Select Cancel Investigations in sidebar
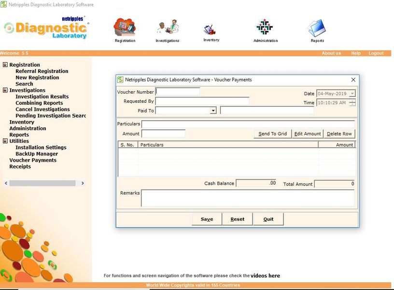The width and height of the screenshot is (394, 290). [42, 109]
